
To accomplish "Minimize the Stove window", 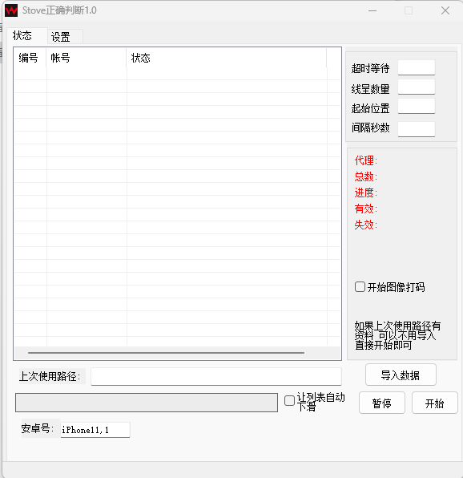I will [372, 10].
